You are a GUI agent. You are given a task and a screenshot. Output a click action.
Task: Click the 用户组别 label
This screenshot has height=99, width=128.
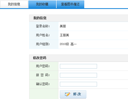click(43, 44)
